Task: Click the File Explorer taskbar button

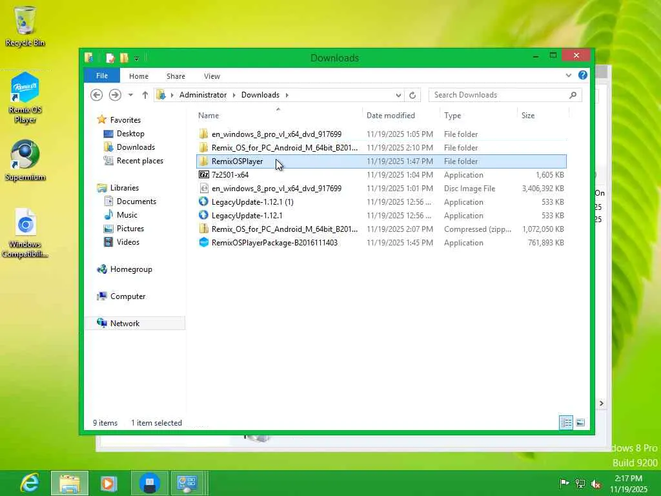Action: [70, 483]
